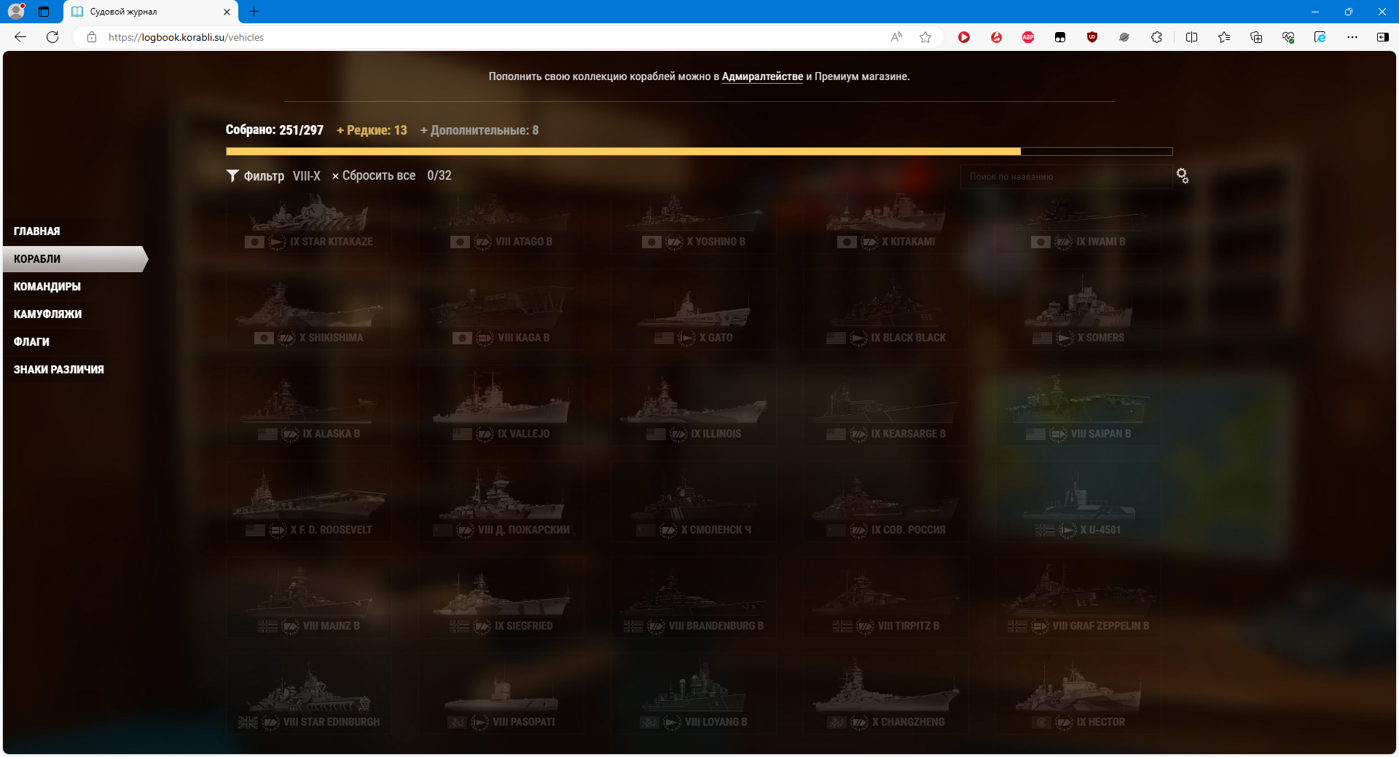Select the IX Iwami B ship card
1399x757 pixels.
[x=1078, y=222]
